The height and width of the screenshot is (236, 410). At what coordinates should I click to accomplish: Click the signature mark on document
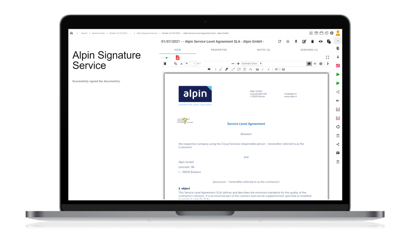(x=185, y=121)
